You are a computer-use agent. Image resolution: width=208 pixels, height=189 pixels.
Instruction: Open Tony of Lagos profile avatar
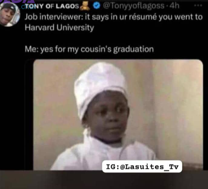[x=10, y=14]
